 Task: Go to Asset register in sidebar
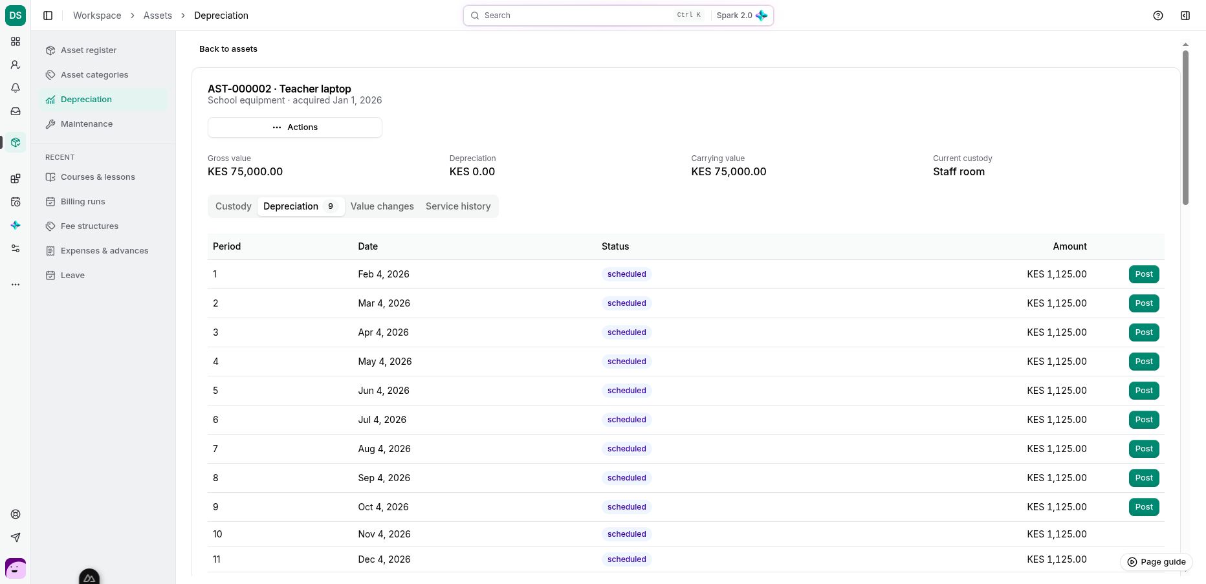coord(103,50)
